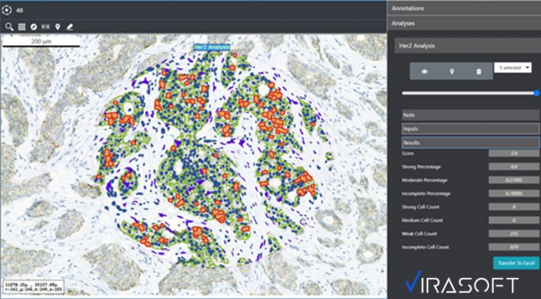The width and height of the screenshot is (541, 299).
Task: Click the circular target icon beside 48
Action: coord(6,10)
